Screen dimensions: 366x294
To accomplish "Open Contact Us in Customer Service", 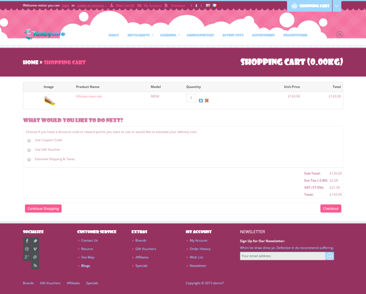I will [89, 241].
